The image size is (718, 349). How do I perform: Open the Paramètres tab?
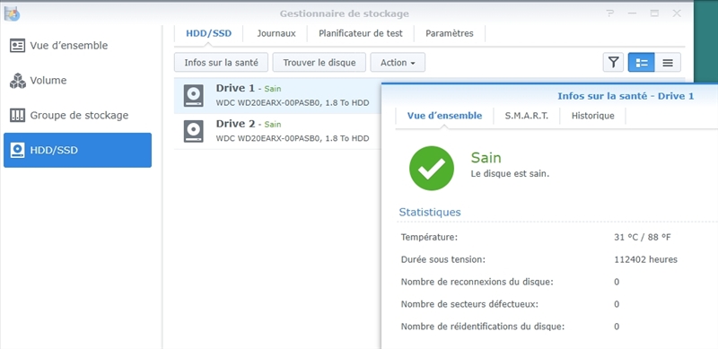point(450,33)
